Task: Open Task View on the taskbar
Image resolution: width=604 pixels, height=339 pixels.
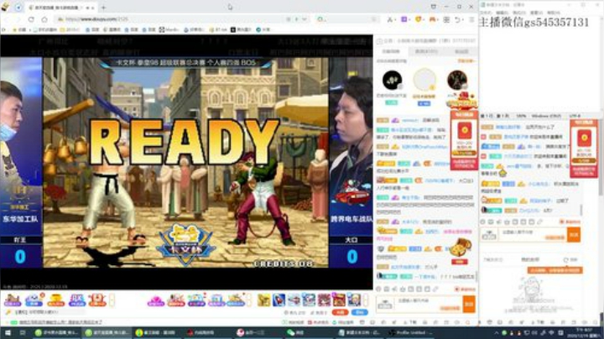Action: click(x=23, y=332)
